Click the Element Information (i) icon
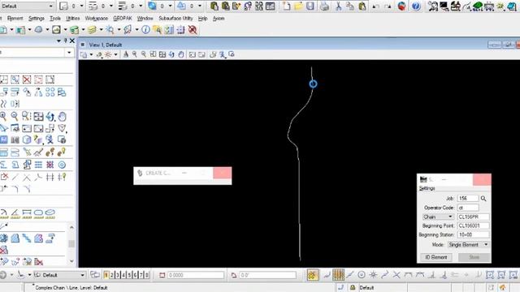Viewport: 520px width, 292px height. [x=145, y=30]
